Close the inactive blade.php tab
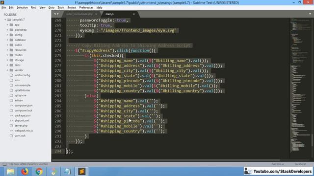The width and height of the screenshot is (314, 176). (96, 14)
